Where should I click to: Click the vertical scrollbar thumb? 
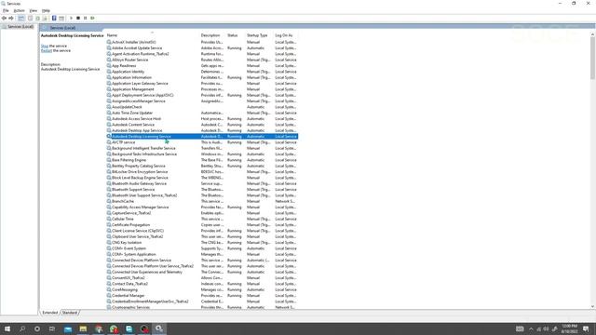[592, 59]
